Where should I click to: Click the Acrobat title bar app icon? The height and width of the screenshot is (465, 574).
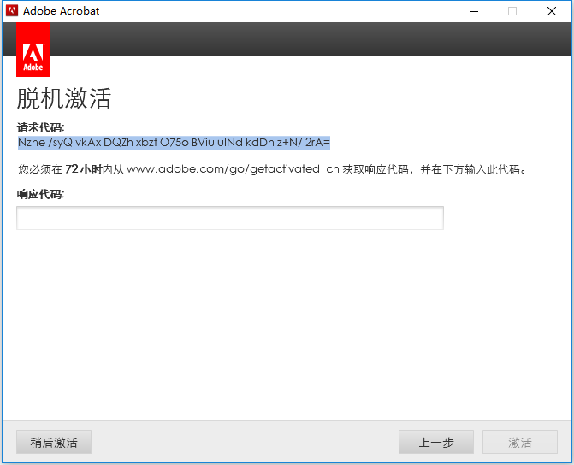point(12,10)
